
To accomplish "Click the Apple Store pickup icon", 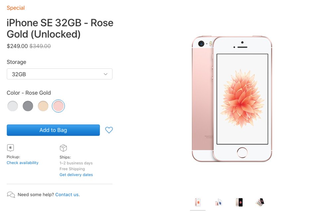I will tap(10, 148).
